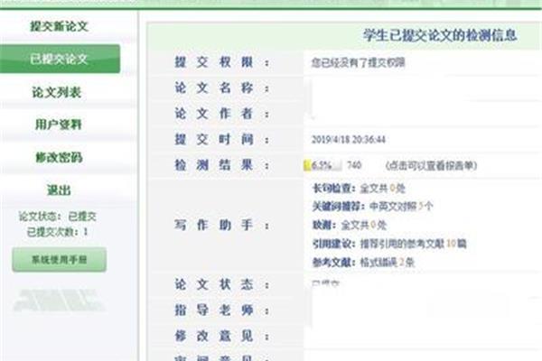Screen dimensions: 542x361
Task: Open the 用户资料 page
Action: click(x=59, y=125)
